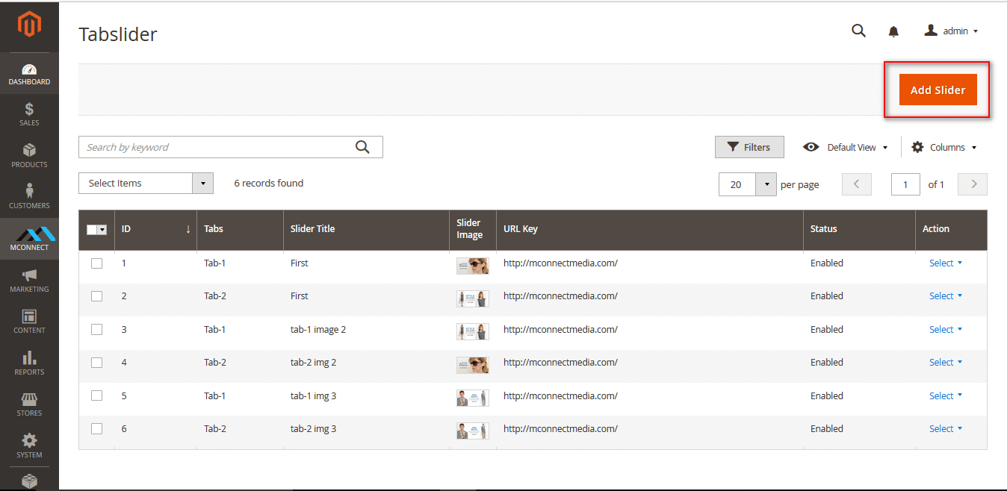Open the per page count dropdown

coord(766,184)
